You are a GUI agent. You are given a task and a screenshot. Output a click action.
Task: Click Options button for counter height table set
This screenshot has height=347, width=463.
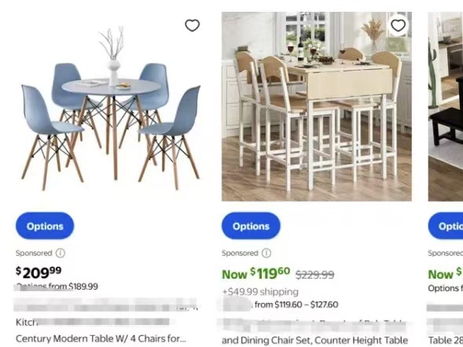(251, 226)
